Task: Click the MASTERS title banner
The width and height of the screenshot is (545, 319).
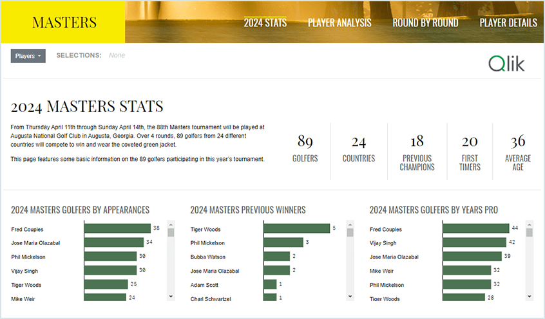Action: [64, 23]
